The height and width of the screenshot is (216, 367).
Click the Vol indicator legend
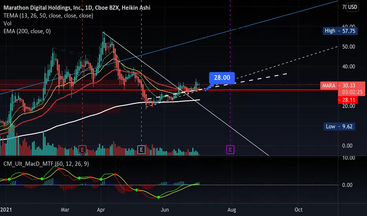click(7, 23)
